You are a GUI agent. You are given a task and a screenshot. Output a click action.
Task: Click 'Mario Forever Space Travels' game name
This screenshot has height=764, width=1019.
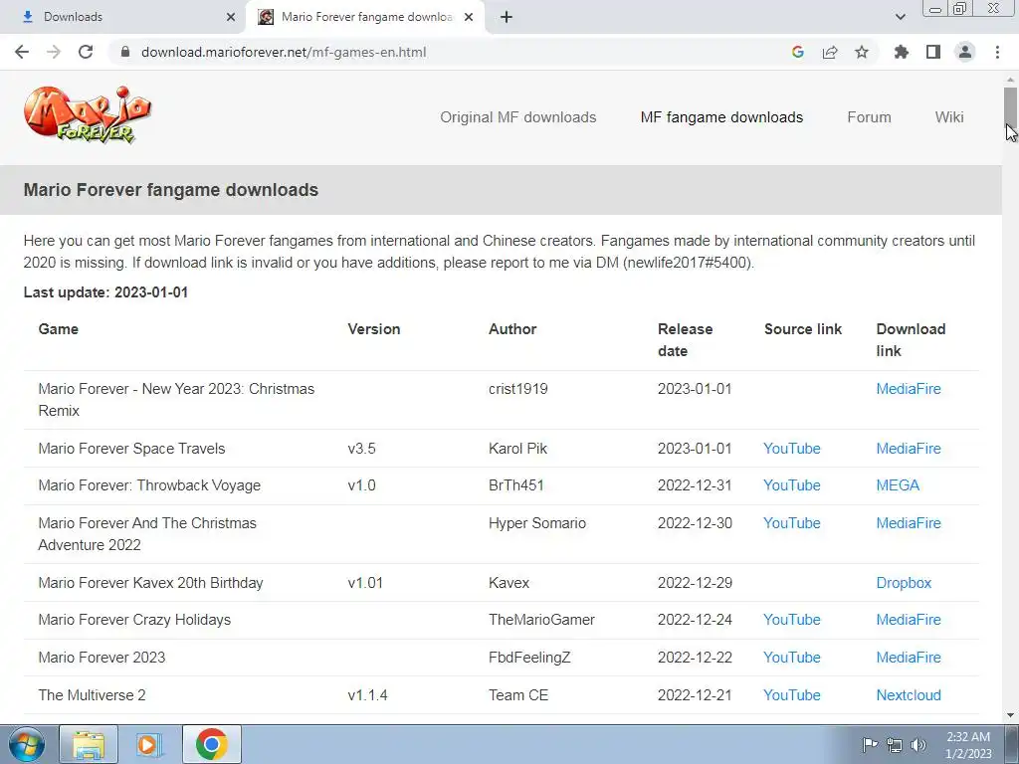pos(131,449)
